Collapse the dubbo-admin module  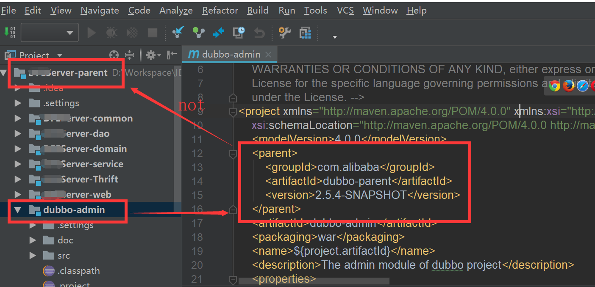pos(18,210)
